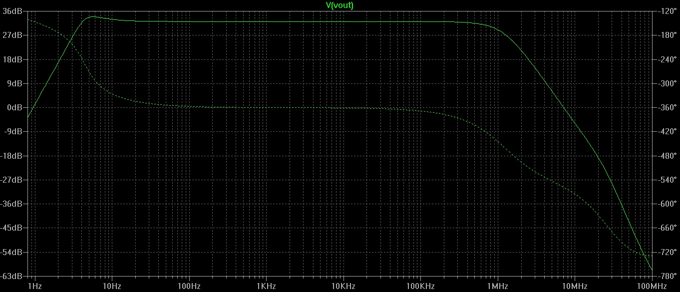Click the 1Hz frequency axis label
The image size is (680, 292).
coord(34,286)
